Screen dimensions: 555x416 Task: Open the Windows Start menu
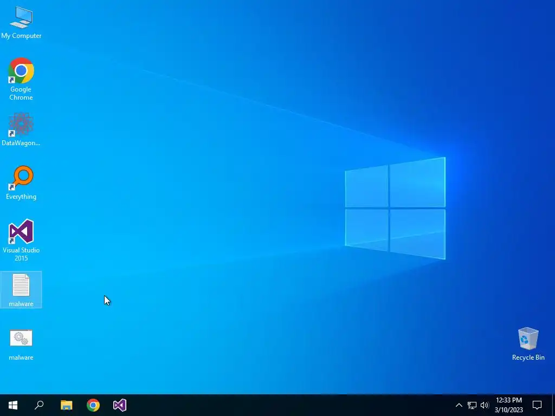(x=13, y=405)
